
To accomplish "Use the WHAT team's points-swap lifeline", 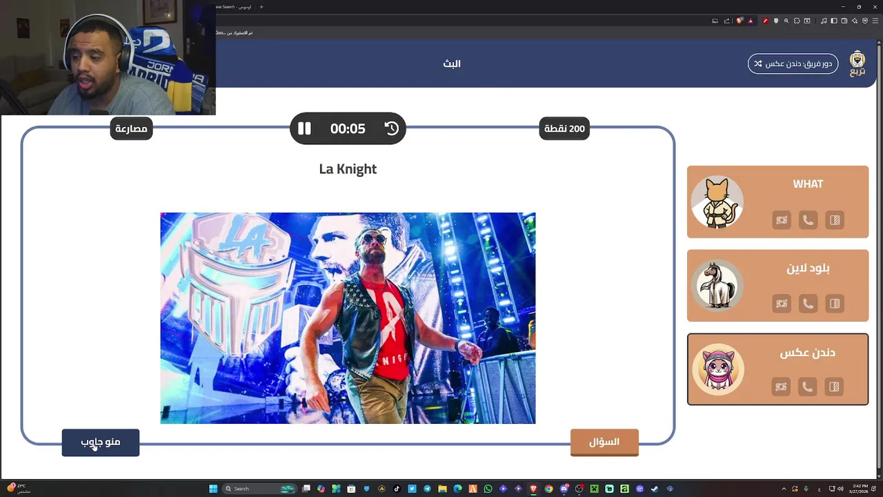I will click(x=781, y=220).
